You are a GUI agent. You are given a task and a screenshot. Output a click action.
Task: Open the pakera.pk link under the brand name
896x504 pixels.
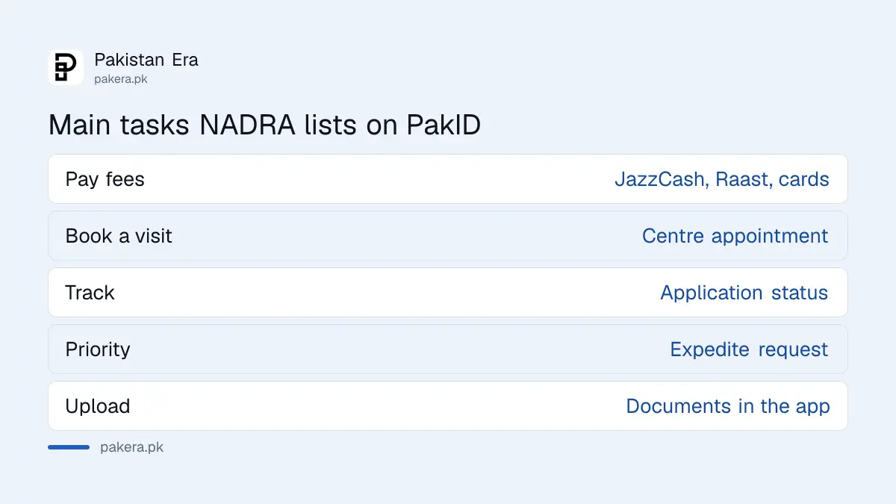(121, 78)
